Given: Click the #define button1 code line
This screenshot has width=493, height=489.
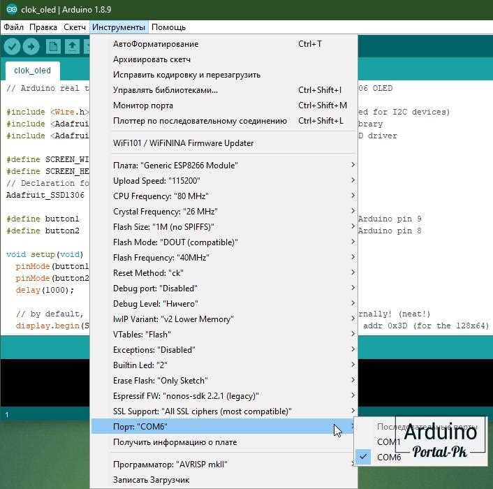Looking at the screenshot, I should (43, 219).
